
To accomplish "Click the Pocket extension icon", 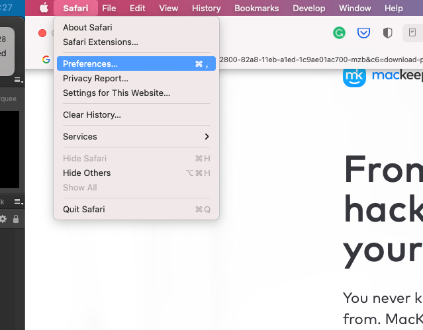I will click(x=363, y=33).
